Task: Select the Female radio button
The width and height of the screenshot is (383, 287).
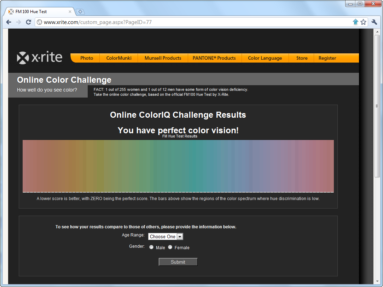Action: coord(170,247)
